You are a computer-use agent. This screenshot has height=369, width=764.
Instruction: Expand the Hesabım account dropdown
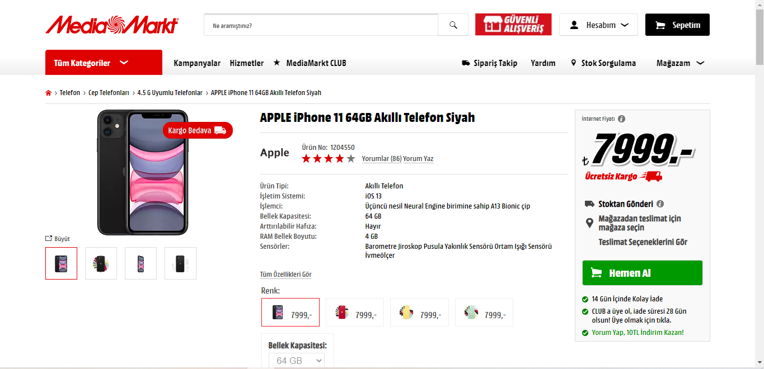tap(598, 25)
